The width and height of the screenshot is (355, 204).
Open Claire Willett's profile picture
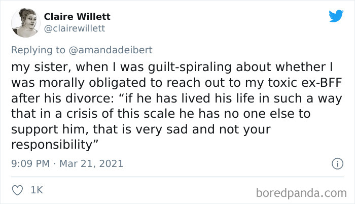pyautogui.click(x=25, y=23)
